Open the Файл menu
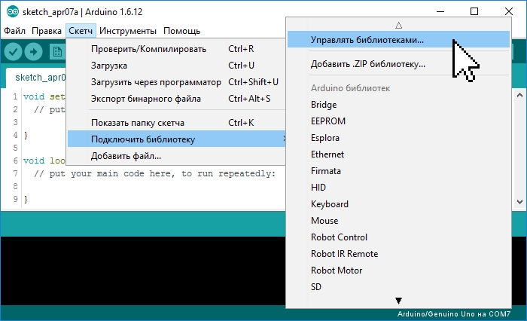This screenshot has height=321, width=527. [x=14, y=31]
